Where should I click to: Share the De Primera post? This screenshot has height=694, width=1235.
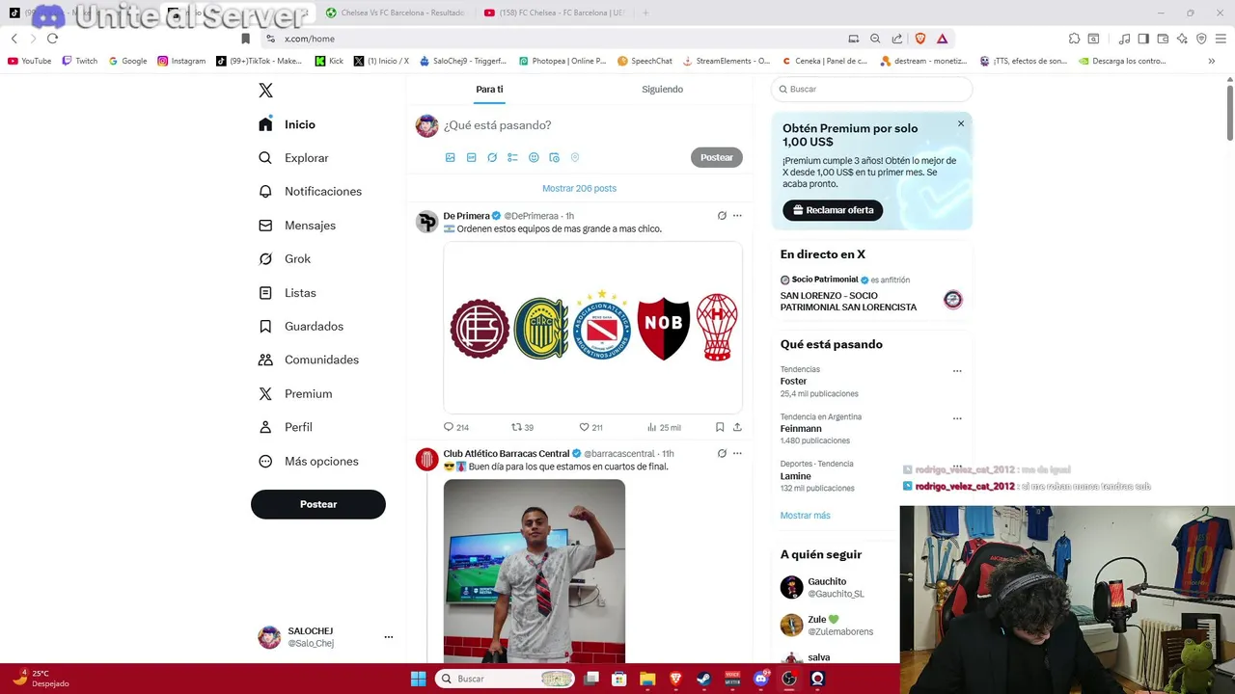click(x=737, y=427)
